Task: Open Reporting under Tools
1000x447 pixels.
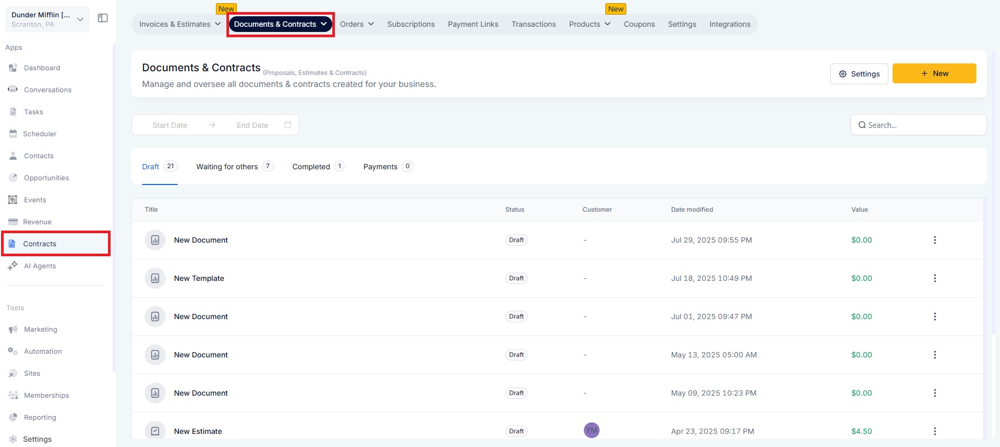Action: tap(40, 417)
